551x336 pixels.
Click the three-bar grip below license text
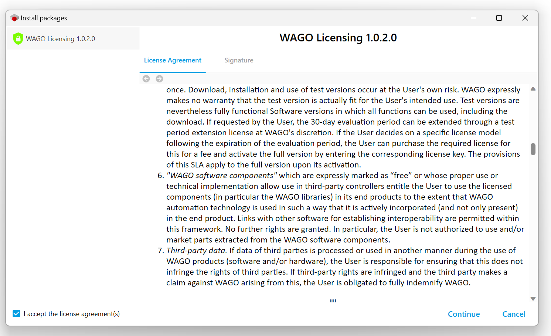click(x=333, y=301)
